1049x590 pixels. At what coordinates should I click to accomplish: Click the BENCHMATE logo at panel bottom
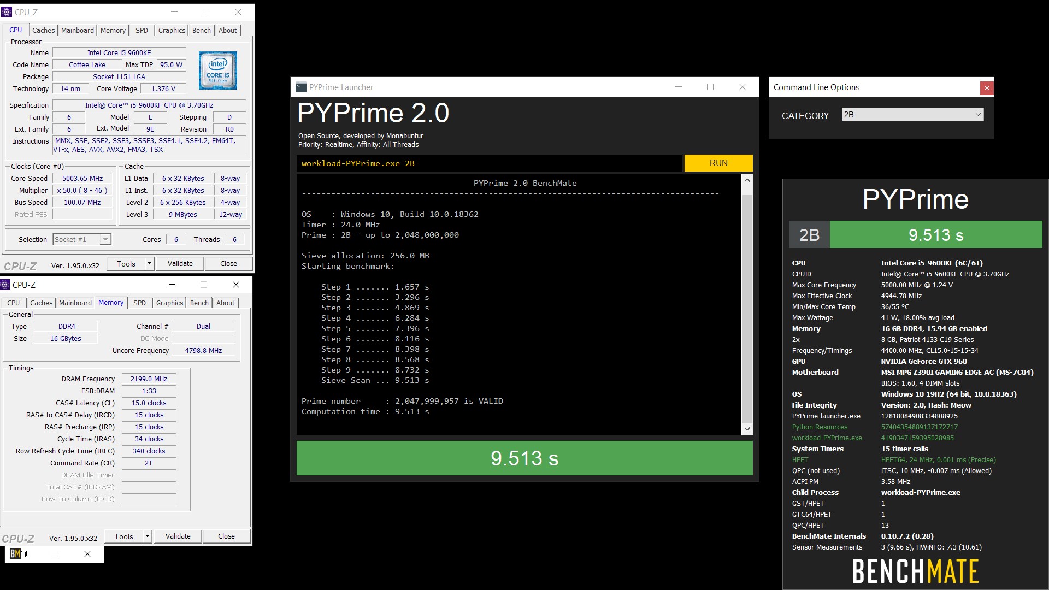pyautogui.click(x=915, y=571)
